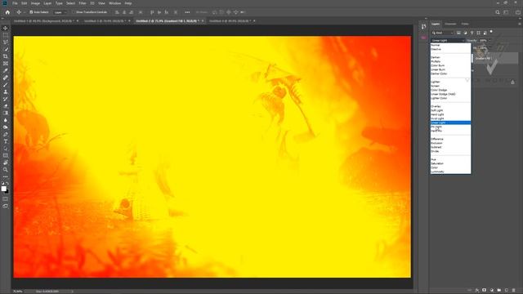Select the Lasso tool
Viewport: 523px width, 294px height.
[x=6, y=42]
